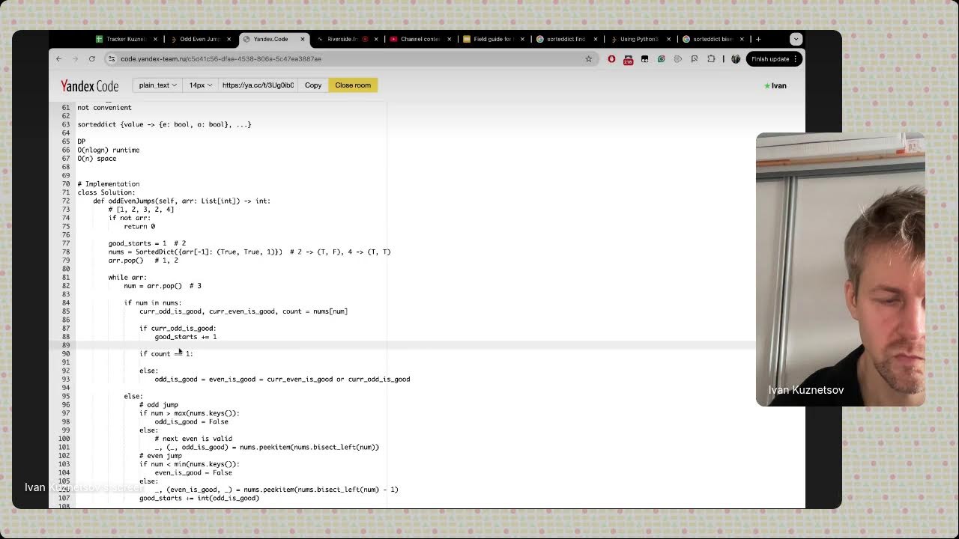
Task: Expand the tab search dropdown arrow
Action: click(796, 39)
